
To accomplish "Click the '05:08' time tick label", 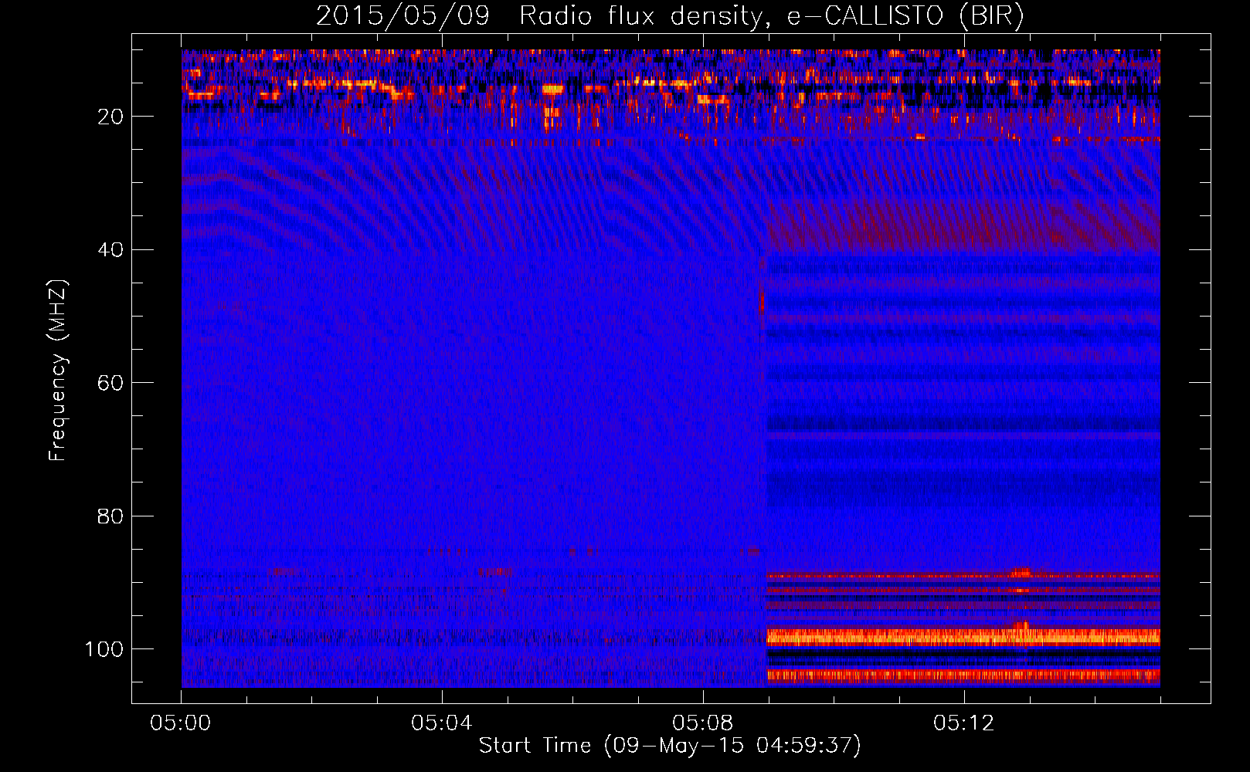I will point(703,723).
